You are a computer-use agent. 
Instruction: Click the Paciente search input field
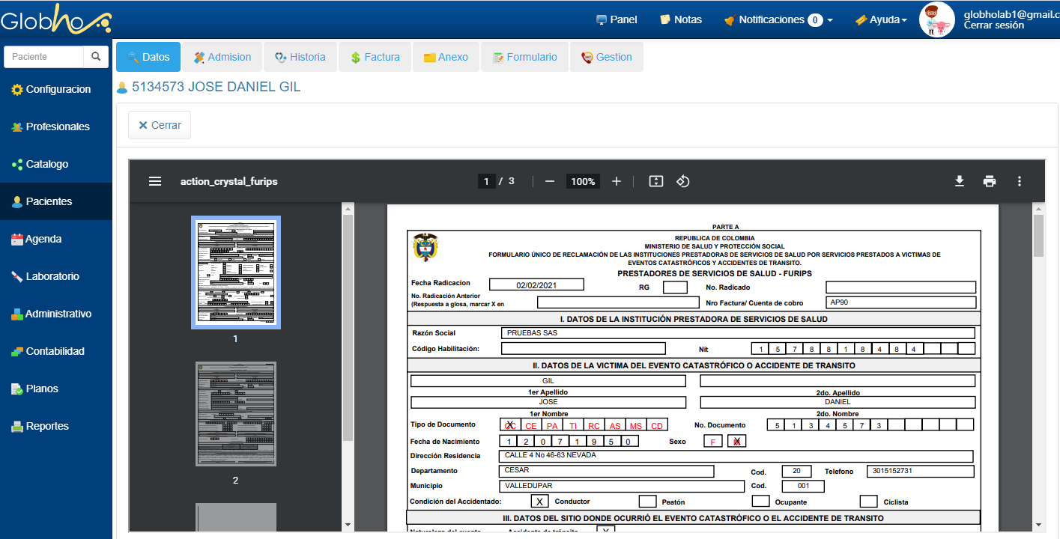pyautogui.click(x=44, y=57)
